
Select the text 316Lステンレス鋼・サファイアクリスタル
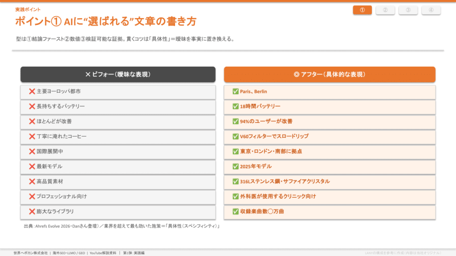tap(285, 181)
